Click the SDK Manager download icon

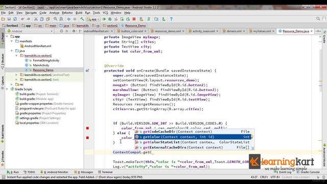pos(163,19)
